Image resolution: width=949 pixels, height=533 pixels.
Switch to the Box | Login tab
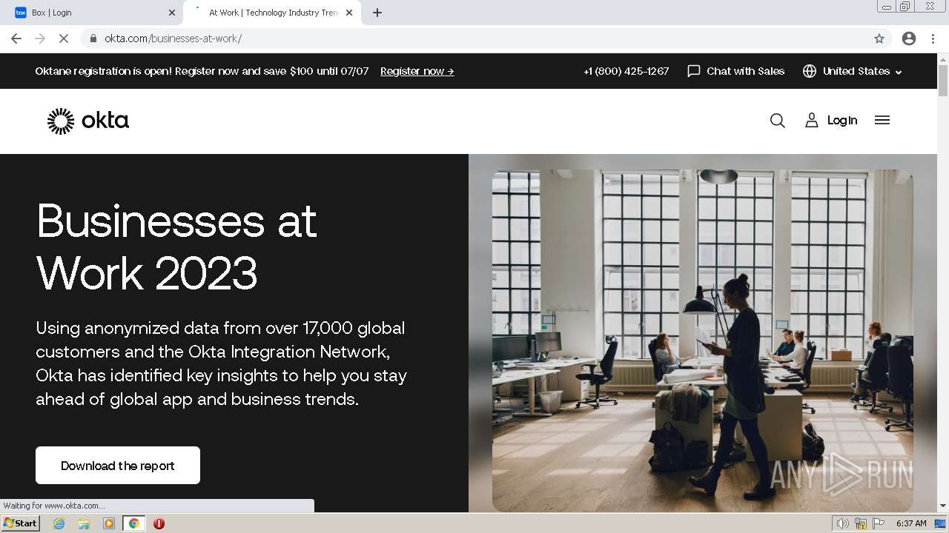pyautogui.click(x=93, y=13)
